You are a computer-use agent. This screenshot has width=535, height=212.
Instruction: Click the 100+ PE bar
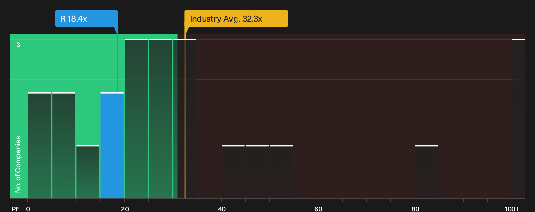point(518,119)
